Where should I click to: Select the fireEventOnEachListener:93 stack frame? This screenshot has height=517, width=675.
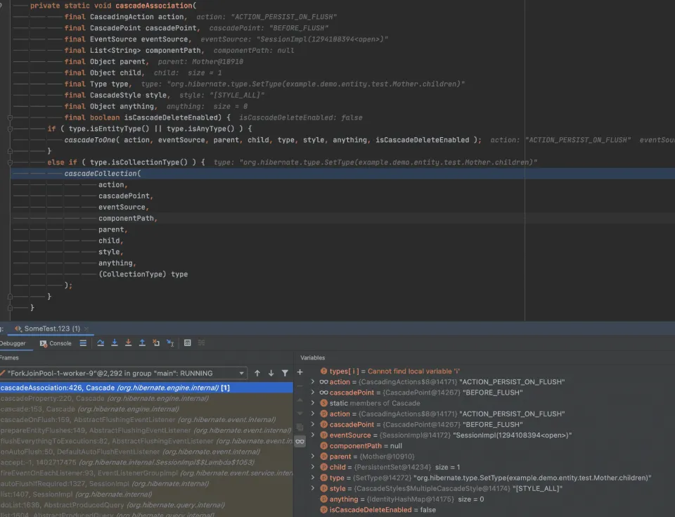click(146, 473)
